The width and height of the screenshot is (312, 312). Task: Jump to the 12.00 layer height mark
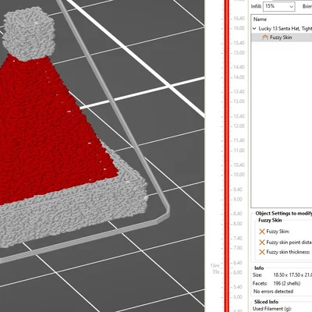pos(239,126)
